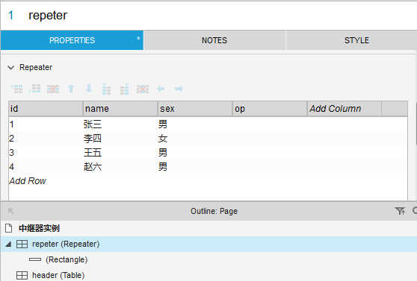Select the op column header
417x281 pixels.
coord(270,109)
